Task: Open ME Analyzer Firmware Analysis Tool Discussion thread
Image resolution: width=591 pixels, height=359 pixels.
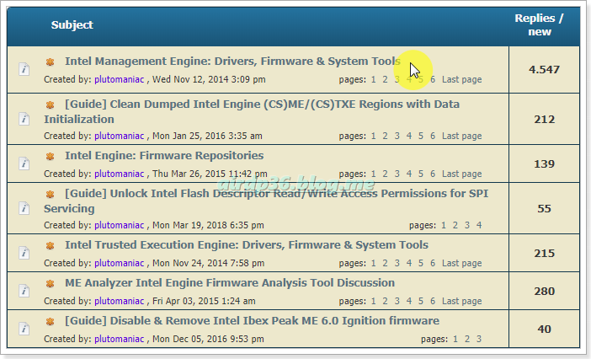Action: (x=230, y=283)
